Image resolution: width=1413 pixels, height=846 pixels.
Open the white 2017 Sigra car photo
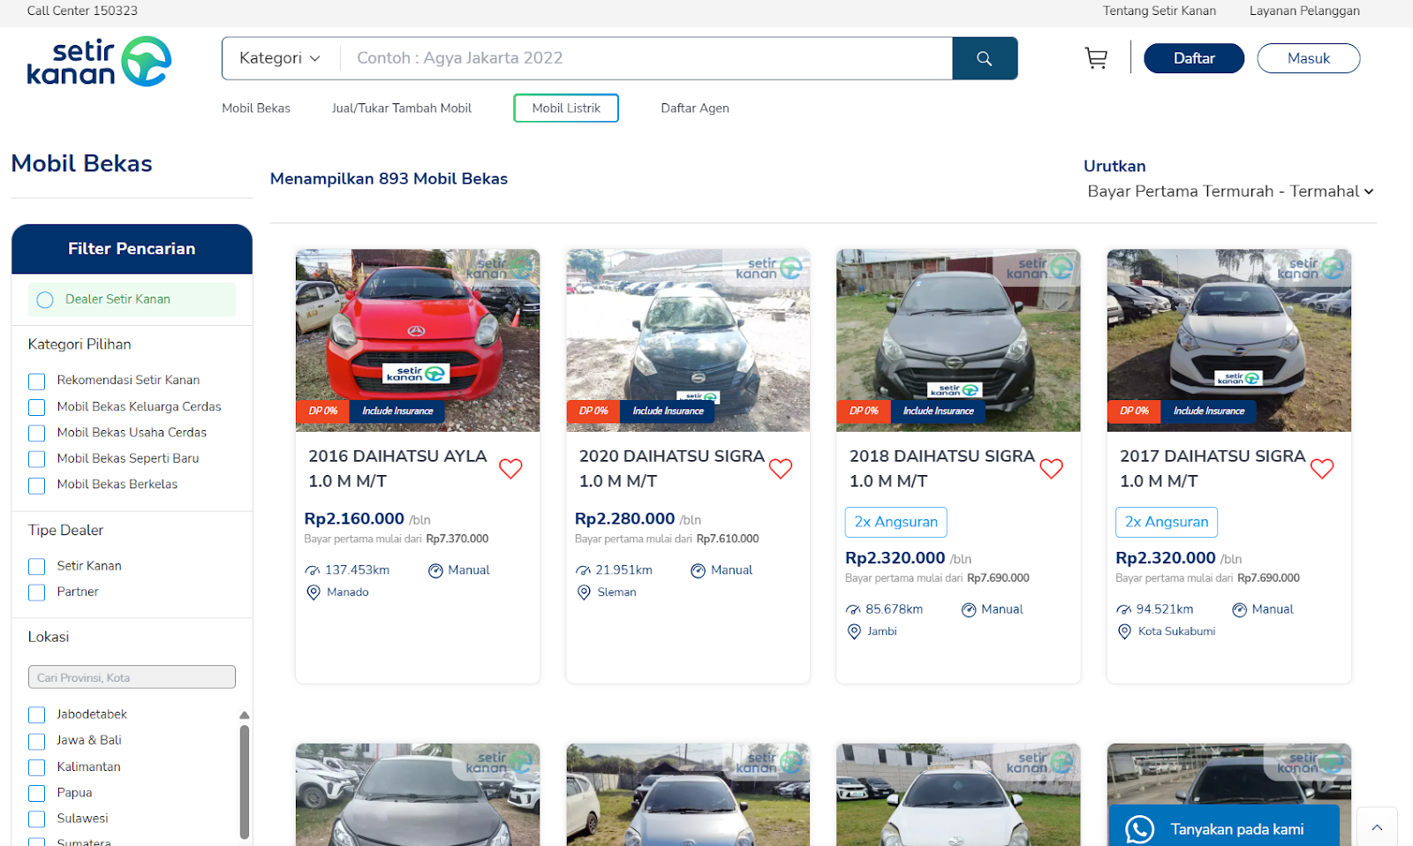coord(1229,340)
